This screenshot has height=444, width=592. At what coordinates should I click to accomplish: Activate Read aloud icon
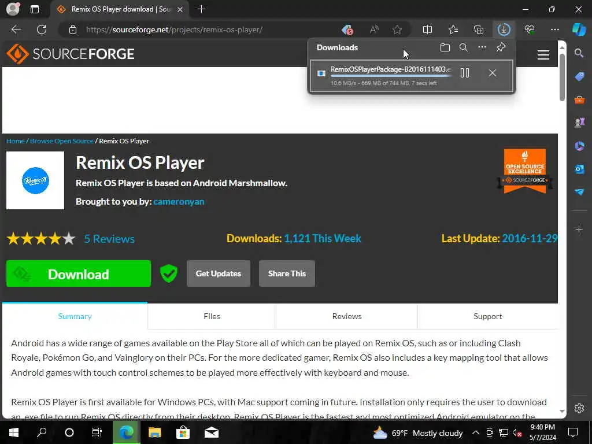coord(374,29)
